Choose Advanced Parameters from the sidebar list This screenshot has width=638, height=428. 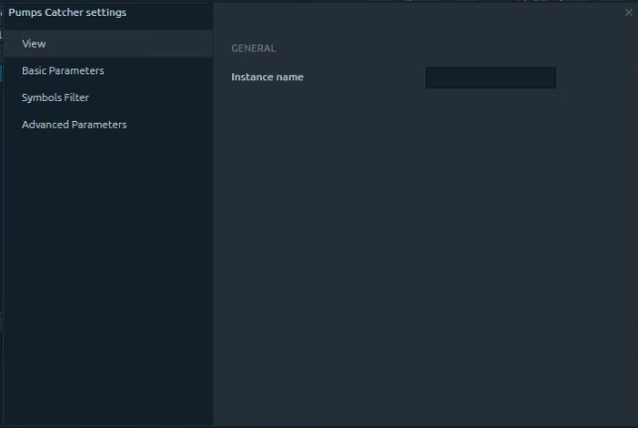74,124
